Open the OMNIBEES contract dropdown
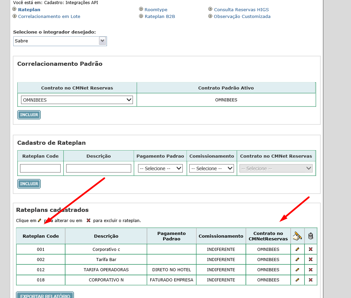This screenshot has width=351, height=298. [x=77, y=100]
